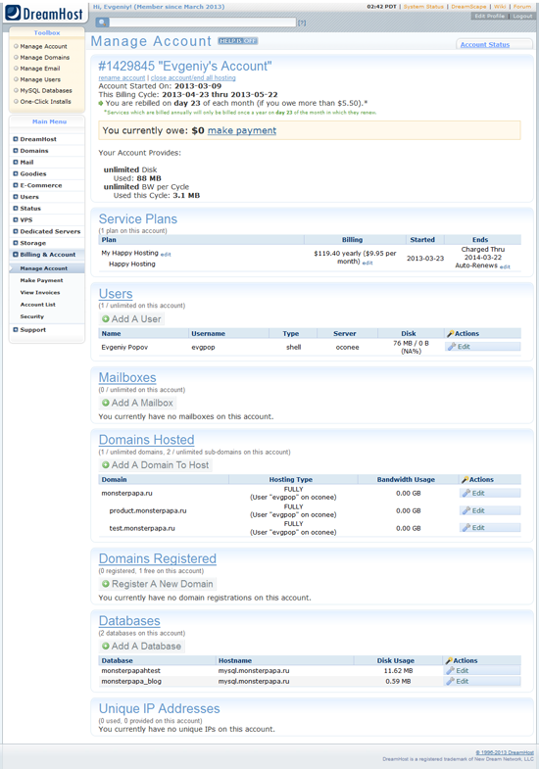This screenshot has height=769, width=539.
Task: Click the edit link beside Auto-Renews
Action: pyautogui.click(x=505, y=266)
